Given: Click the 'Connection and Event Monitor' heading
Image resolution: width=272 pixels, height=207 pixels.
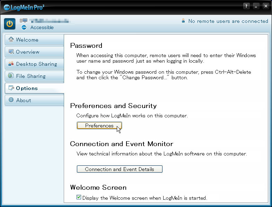Looking at the screenshot, I should coord(122,144).
